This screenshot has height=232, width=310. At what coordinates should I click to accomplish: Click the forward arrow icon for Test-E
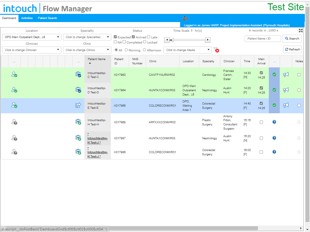tap(78, 105)
